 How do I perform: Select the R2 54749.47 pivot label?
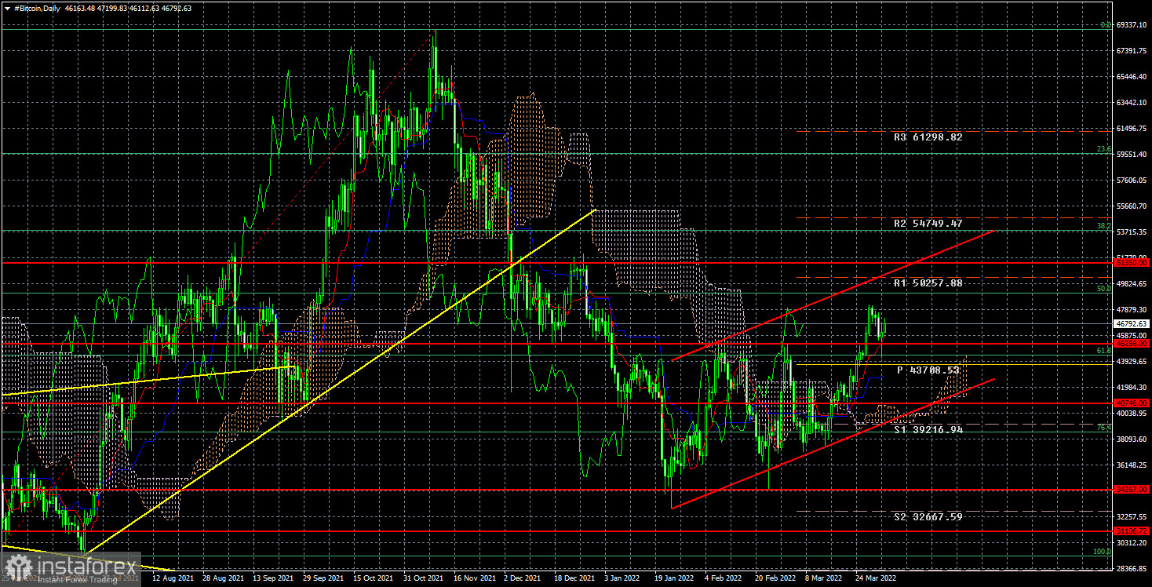928,224
